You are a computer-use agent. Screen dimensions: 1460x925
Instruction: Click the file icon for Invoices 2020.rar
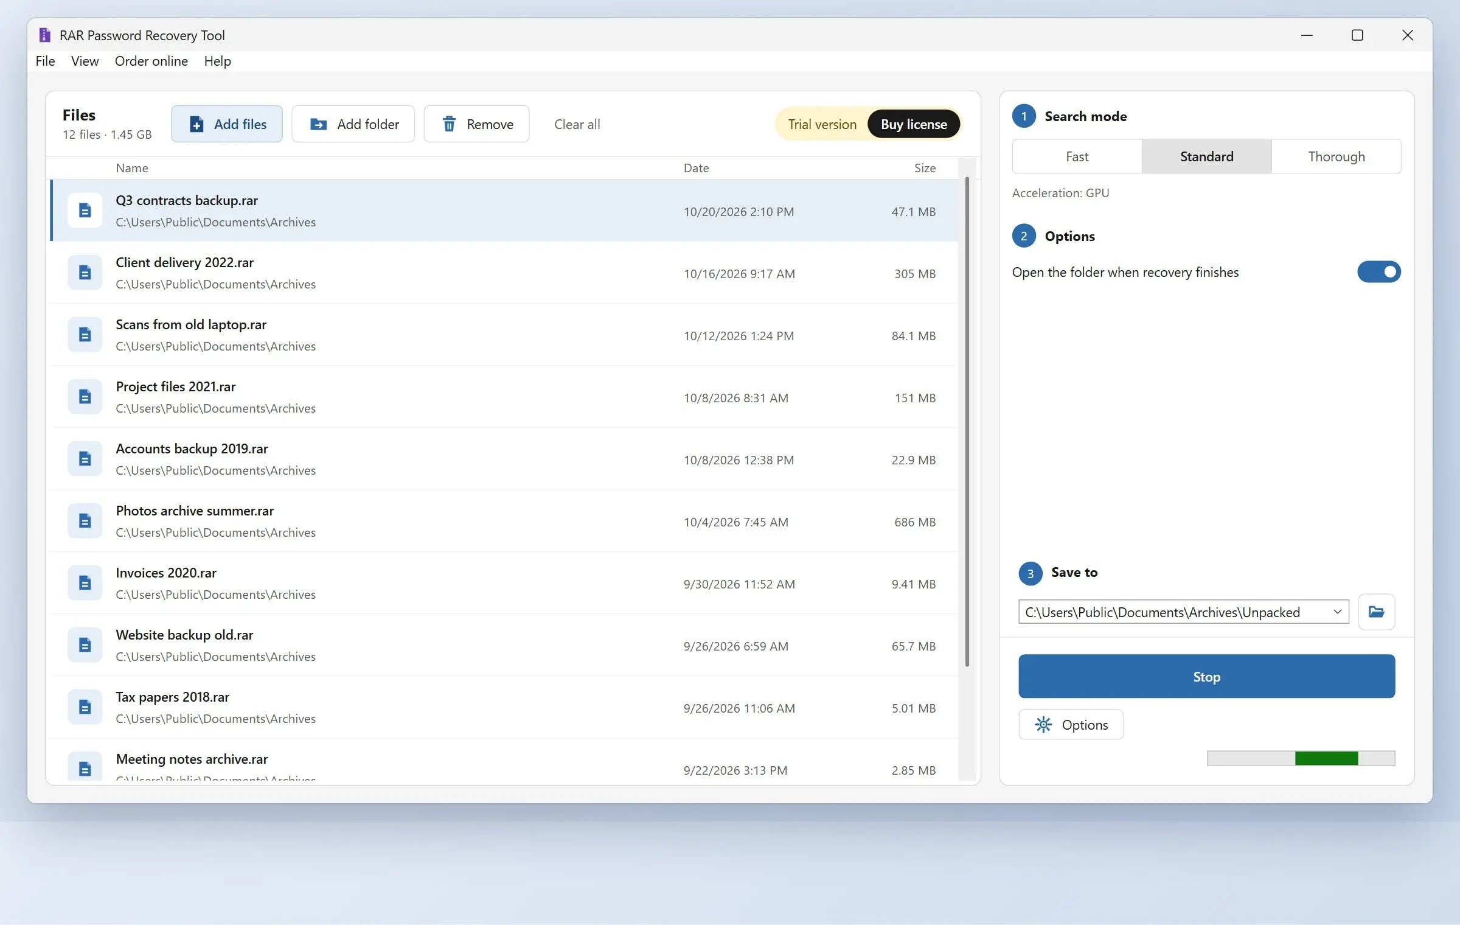[x=85, y=583]
